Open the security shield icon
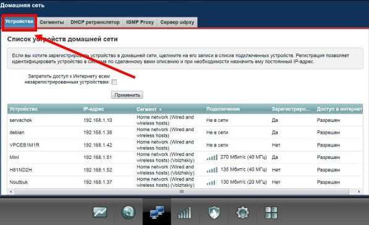The height and width of the screenshot is (225, 369). (x=214, y=212)
